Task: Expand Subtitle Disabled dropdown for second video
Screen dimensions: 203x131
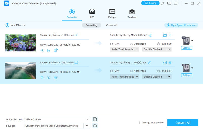Action: 157,77
